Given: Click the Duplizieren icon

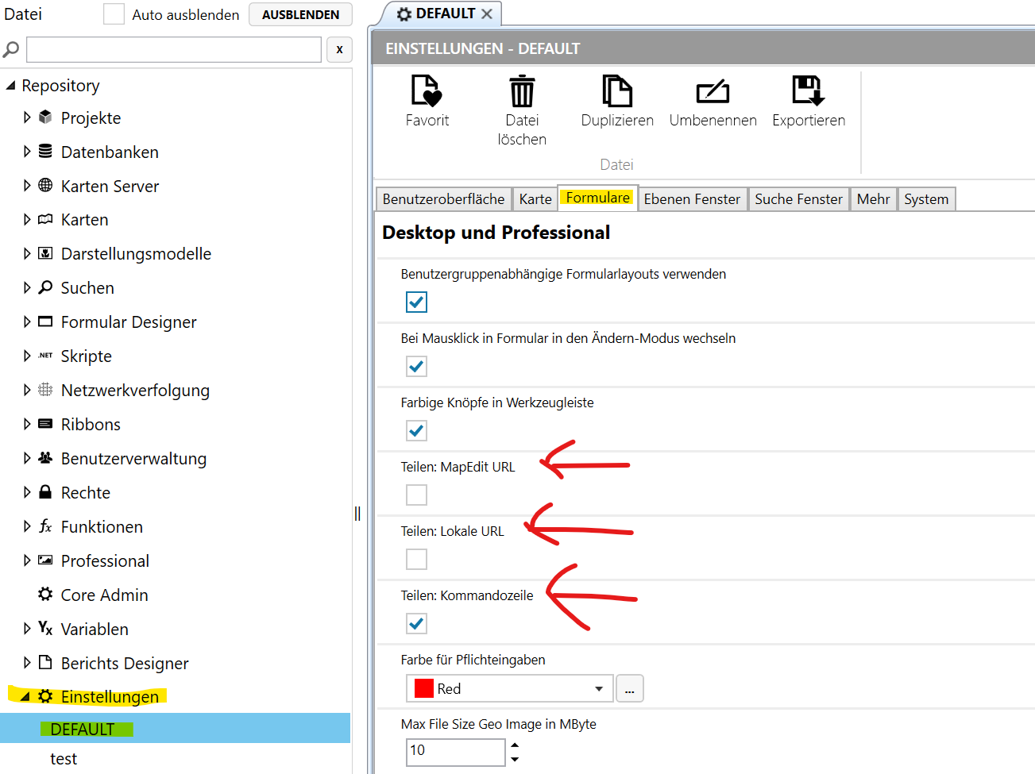Looking at the screenshot, I should tap(617, 91).
